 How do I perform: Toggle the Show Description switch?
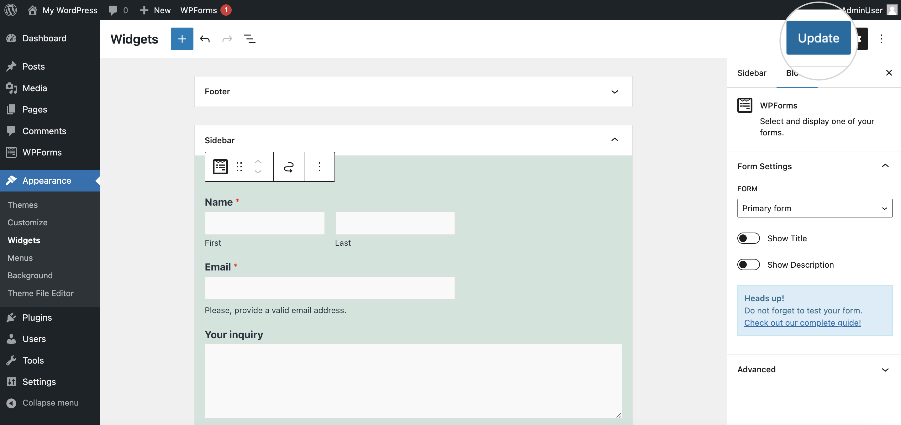pyautogui.click(x=749, y=265)
